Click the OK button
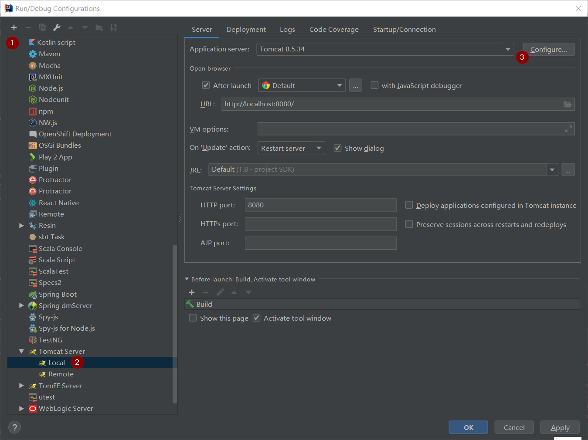 (469, 427)
